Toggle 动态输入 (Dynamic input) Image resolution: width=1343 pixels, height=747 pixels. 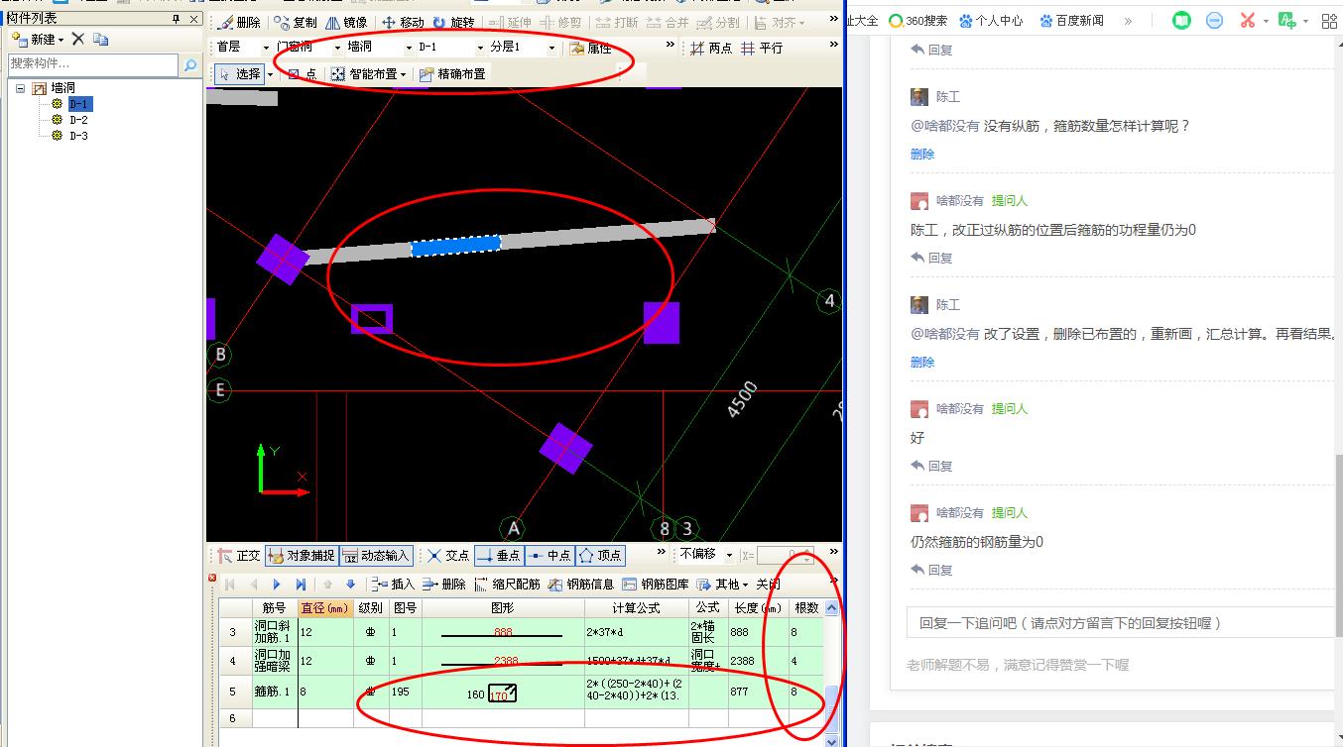[376, 556]
